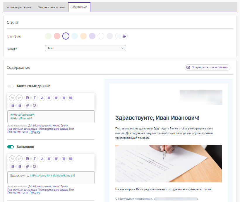
Task: Align center in Заголовок editor
Action: [56, 159]
